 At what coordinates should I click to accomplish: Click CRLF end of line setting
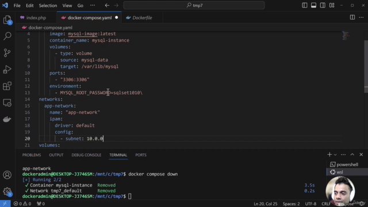[x=326, y=204]
